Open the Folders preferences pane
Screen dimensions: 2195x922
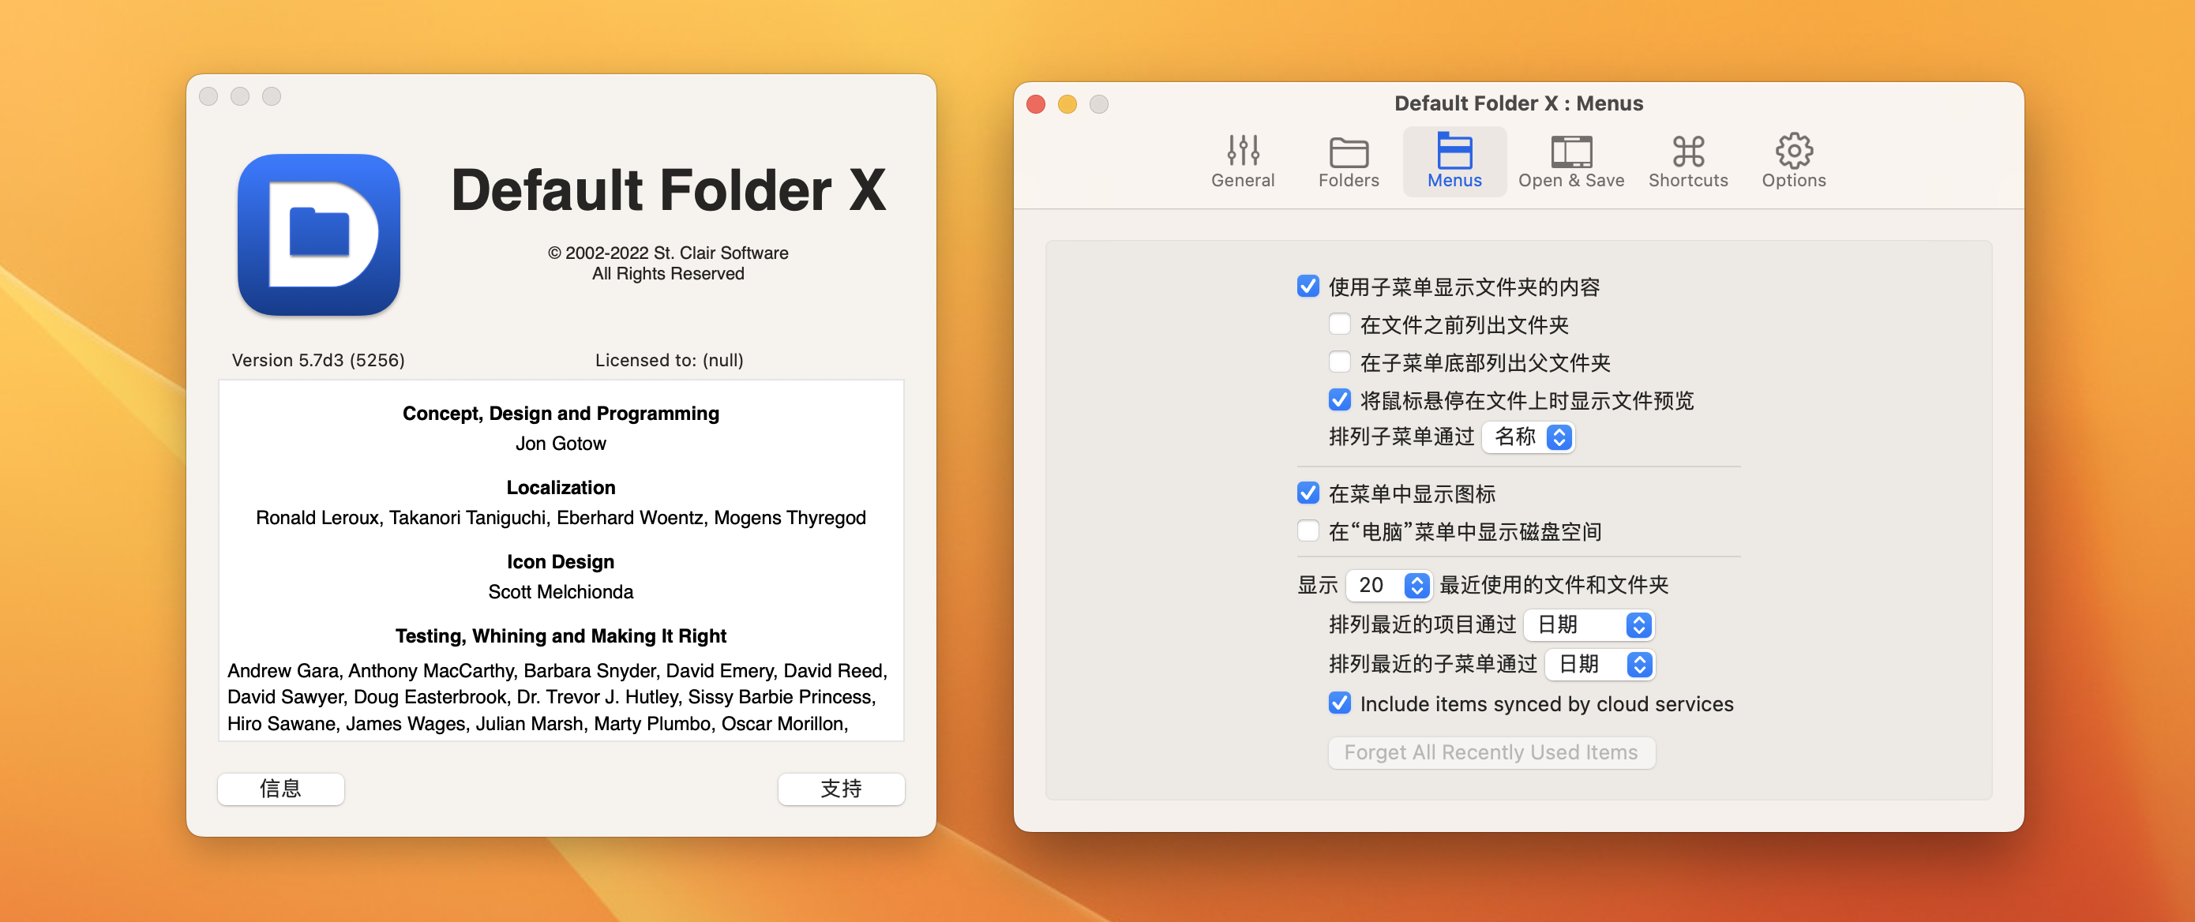point(1348,162)
